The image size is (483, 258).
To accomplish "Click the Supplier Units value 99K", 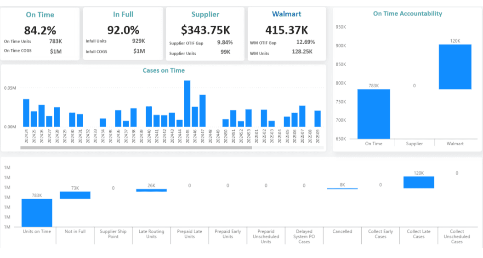I will 226,52.
